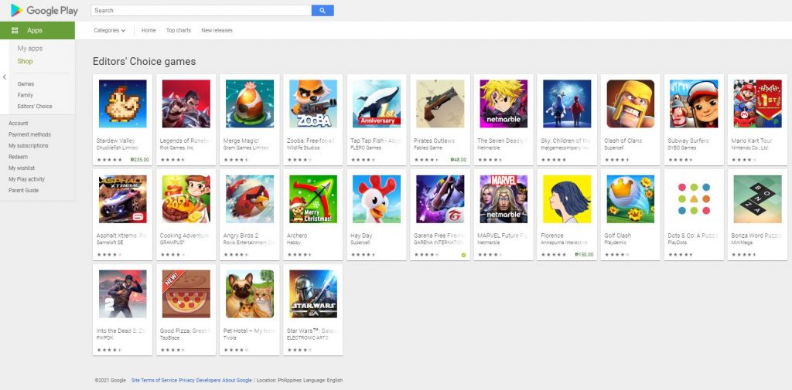Viewport: 792px width, 390px height.
Task: Open Clash of Clans barbarian icon
Action: pyautogui.click(x=630, y=103)
